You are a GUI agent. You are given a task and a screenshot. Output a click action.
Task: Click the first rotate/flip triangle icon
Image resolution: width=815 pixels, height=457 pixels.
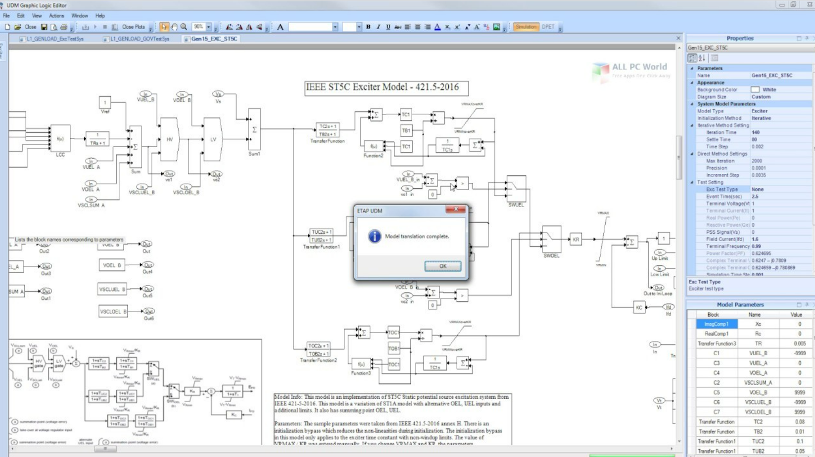[229, 27]
